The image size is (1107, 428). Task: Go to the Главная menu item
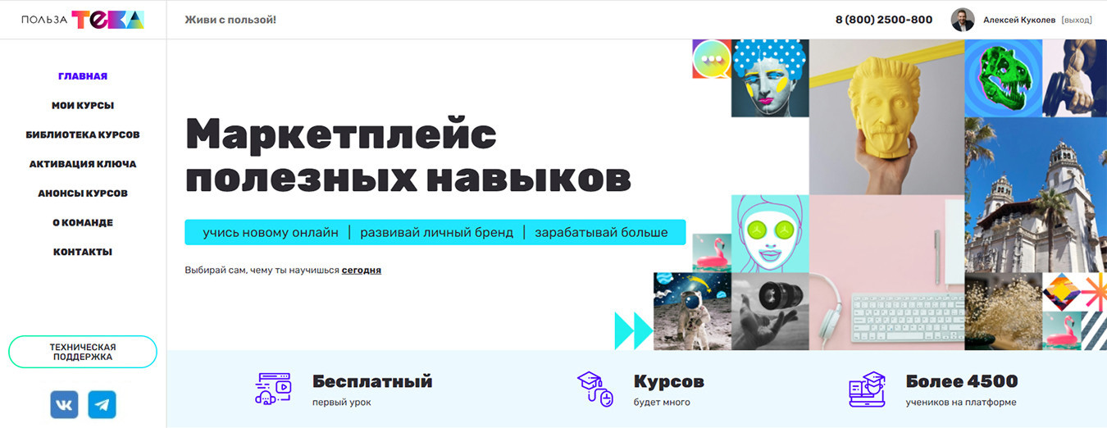83,76
